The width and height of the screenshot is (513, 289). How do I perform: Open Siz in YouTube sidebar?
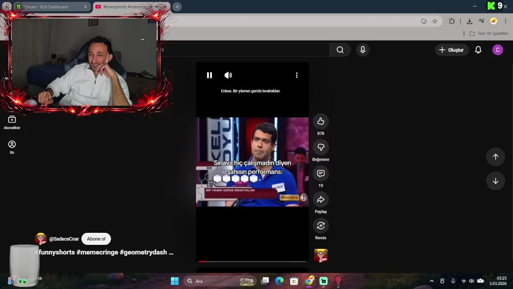pos(12,147)
